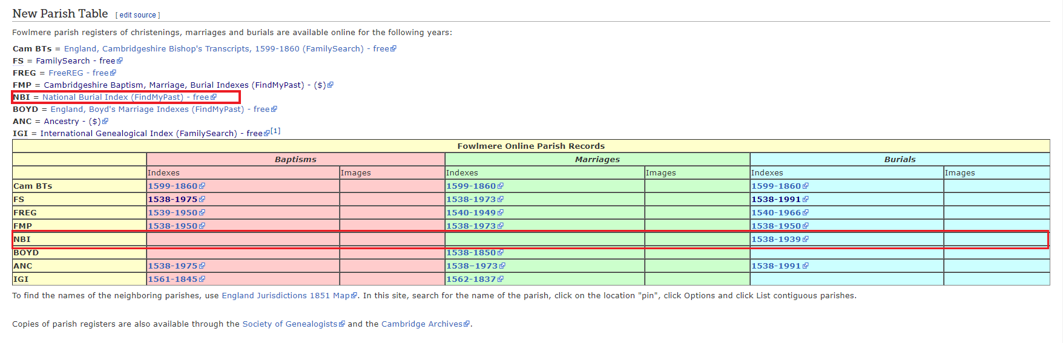Open Cambridgeshire Baptism, Marriage, Burial Indexes link
The width and height of the screenshot is (1063, 343).
coord(174,85)
